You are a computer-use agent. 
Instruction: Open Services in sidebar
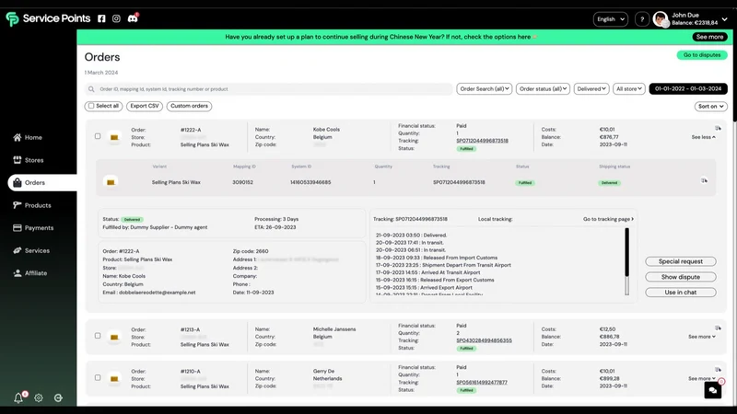[31, 250]
